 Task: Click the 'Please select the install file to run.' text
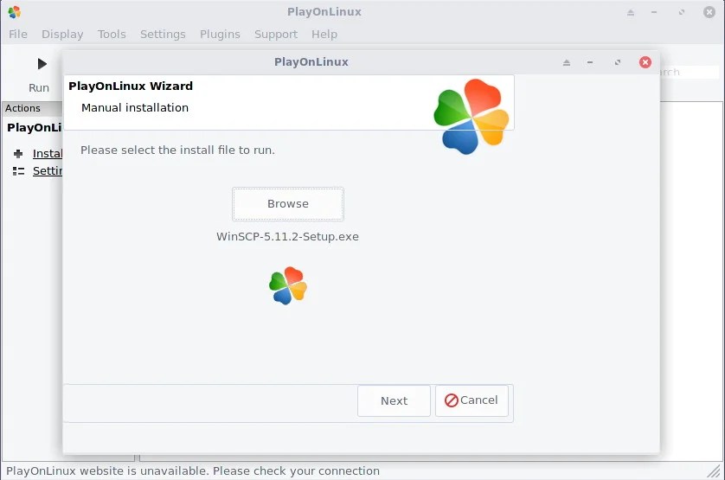pyautogui.click(x=177, y=150)
